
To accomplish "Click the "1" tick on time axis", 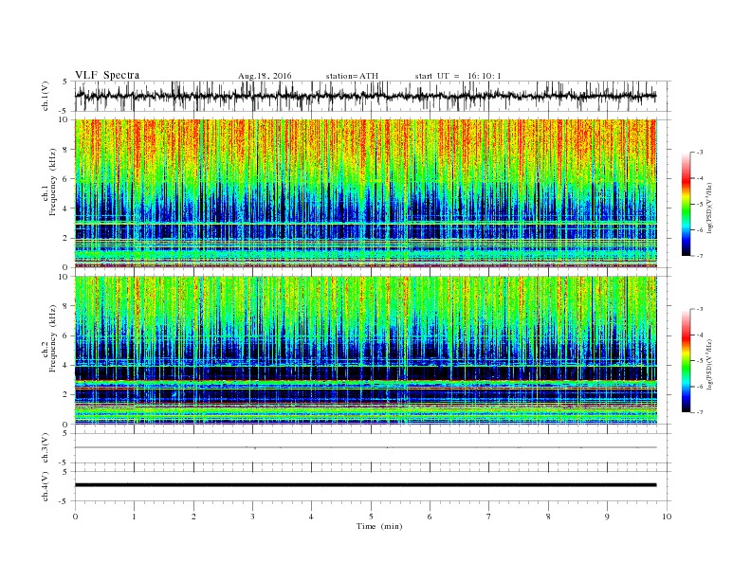I will 134,517.
